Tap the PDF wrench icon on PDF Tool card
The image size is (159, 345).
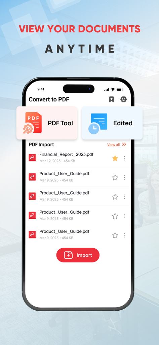coord(33,123)
